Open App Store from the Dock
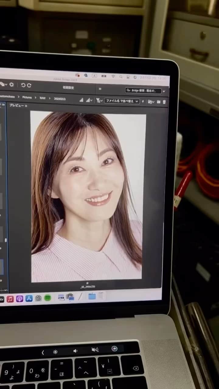Screen dimensions: 219x389 point(29,298)
